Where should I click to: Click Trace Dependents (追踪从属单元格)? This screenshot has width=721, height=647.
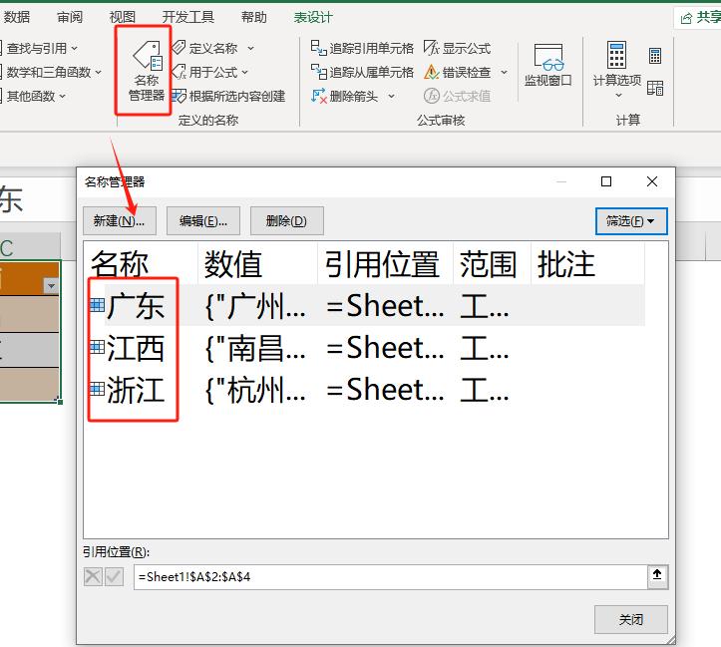coord(362,72)
